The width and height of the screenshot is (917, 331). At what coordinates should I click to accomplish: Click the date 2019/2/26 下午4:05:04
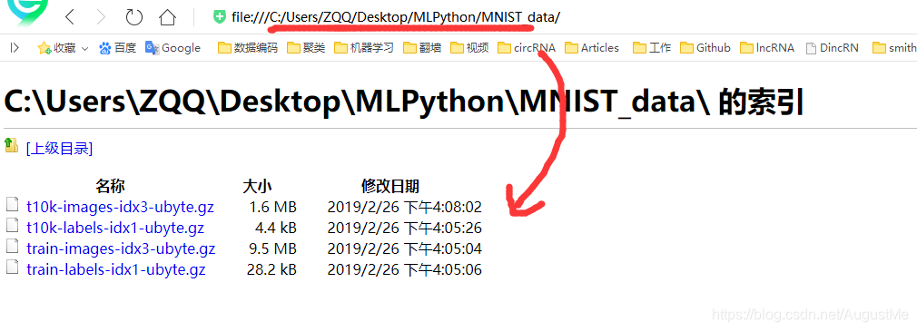(x=405, y=249)
